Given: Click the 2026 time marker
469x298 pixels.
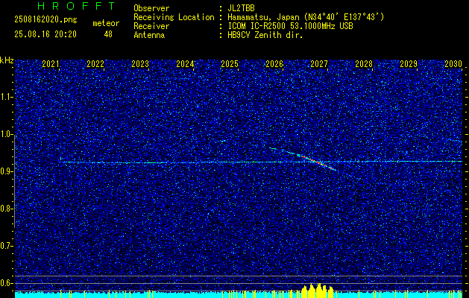Looking at the screenshot, I should point(274,64).
